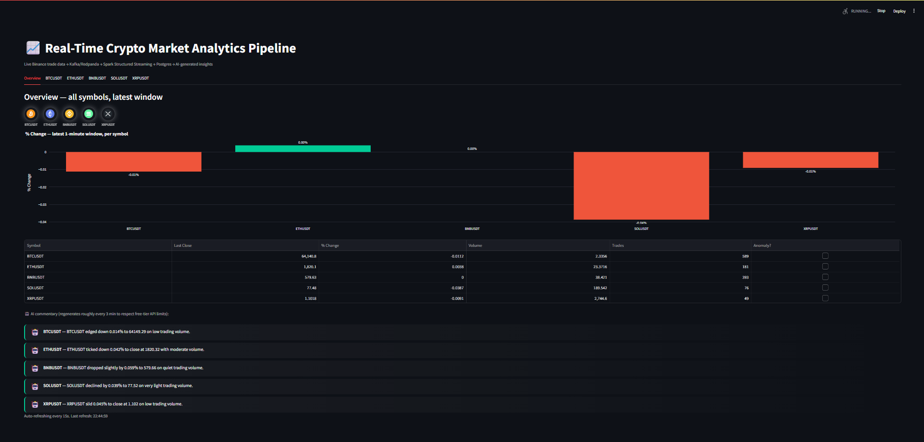Viewport: 924px width, 442px height.
Task: Switch to the BTCUSDT tab
Action: 54,78
